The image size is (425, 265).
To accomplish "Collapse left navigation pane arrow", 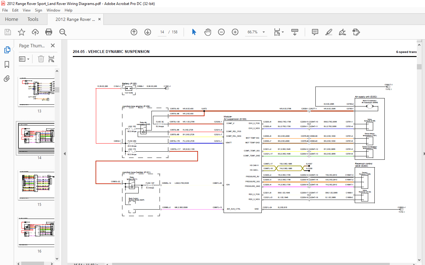I will pyautogui.click(x=65, y=154).
